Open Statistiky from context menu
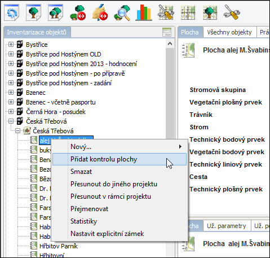 119,221
